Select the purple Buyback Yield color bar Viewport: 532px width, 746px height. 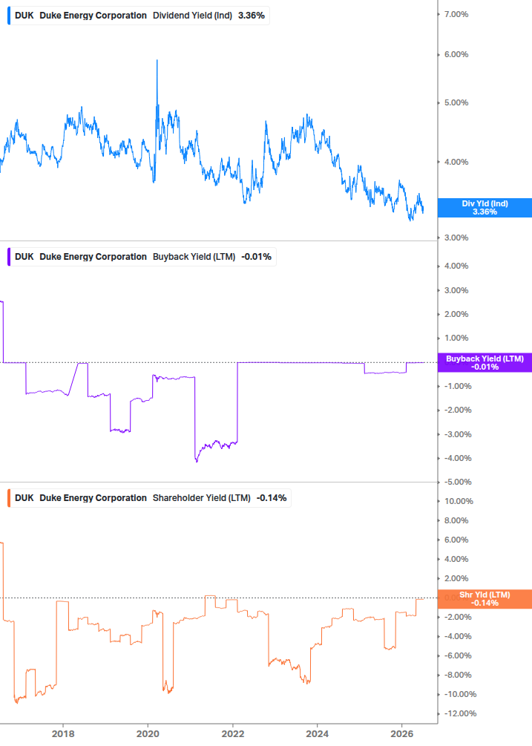click(9, 257)
